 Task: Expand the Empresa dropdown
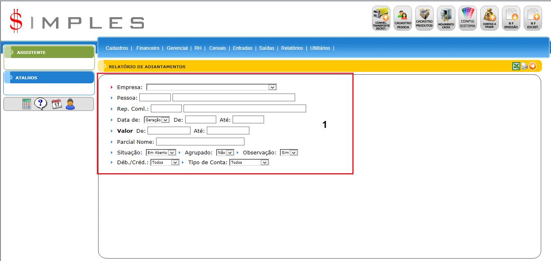point(211,87)
